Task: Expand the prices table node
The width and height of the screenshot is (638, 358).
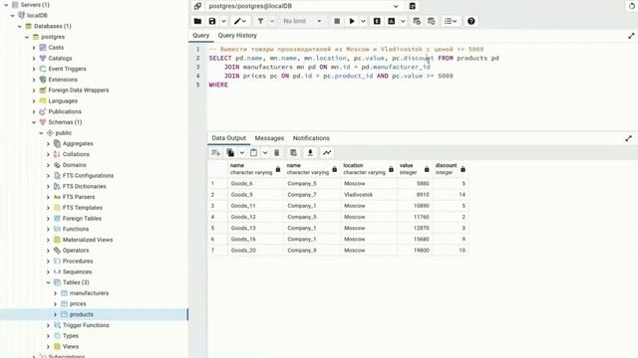Action: coord(56,303)
